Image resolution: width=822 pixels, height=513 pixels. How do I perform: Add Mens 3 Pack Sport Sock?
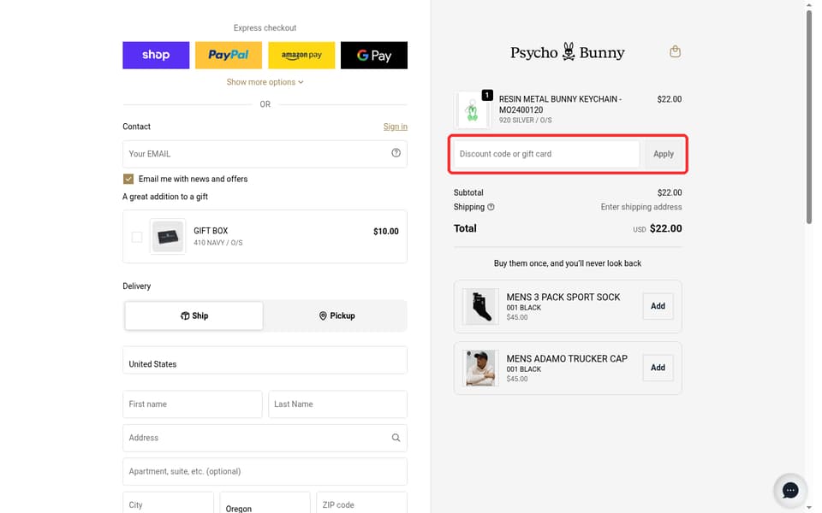658,306
